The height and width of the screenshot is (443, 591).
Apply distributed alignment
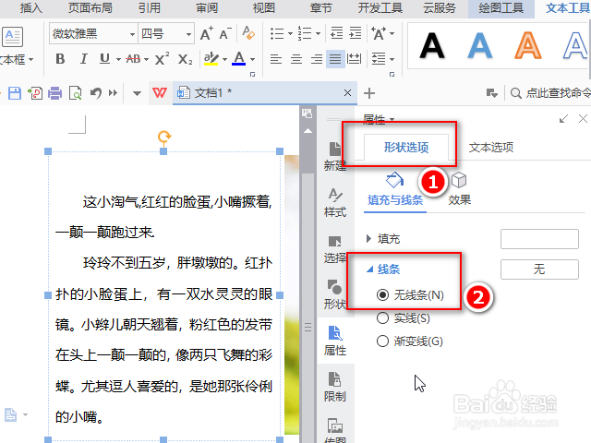point(354,59)
